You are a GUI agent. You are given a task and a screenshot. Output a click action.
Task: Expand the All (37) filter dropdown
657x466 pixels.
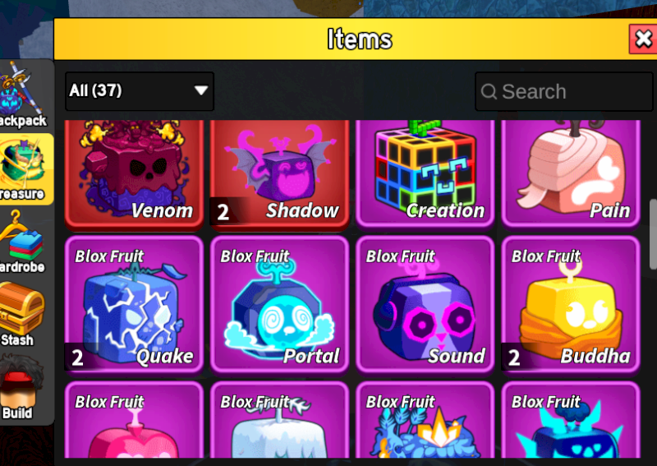140,91
